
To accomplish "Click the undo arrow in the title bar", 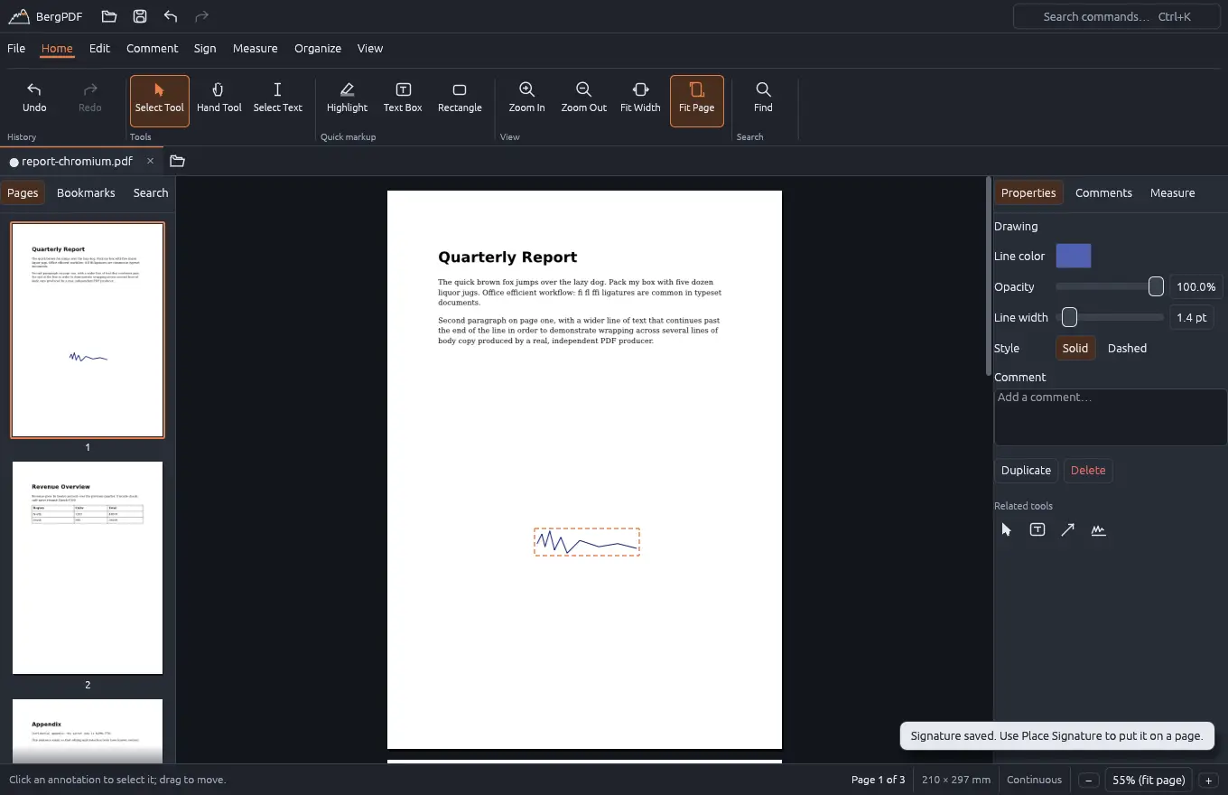I will (171, 16).
